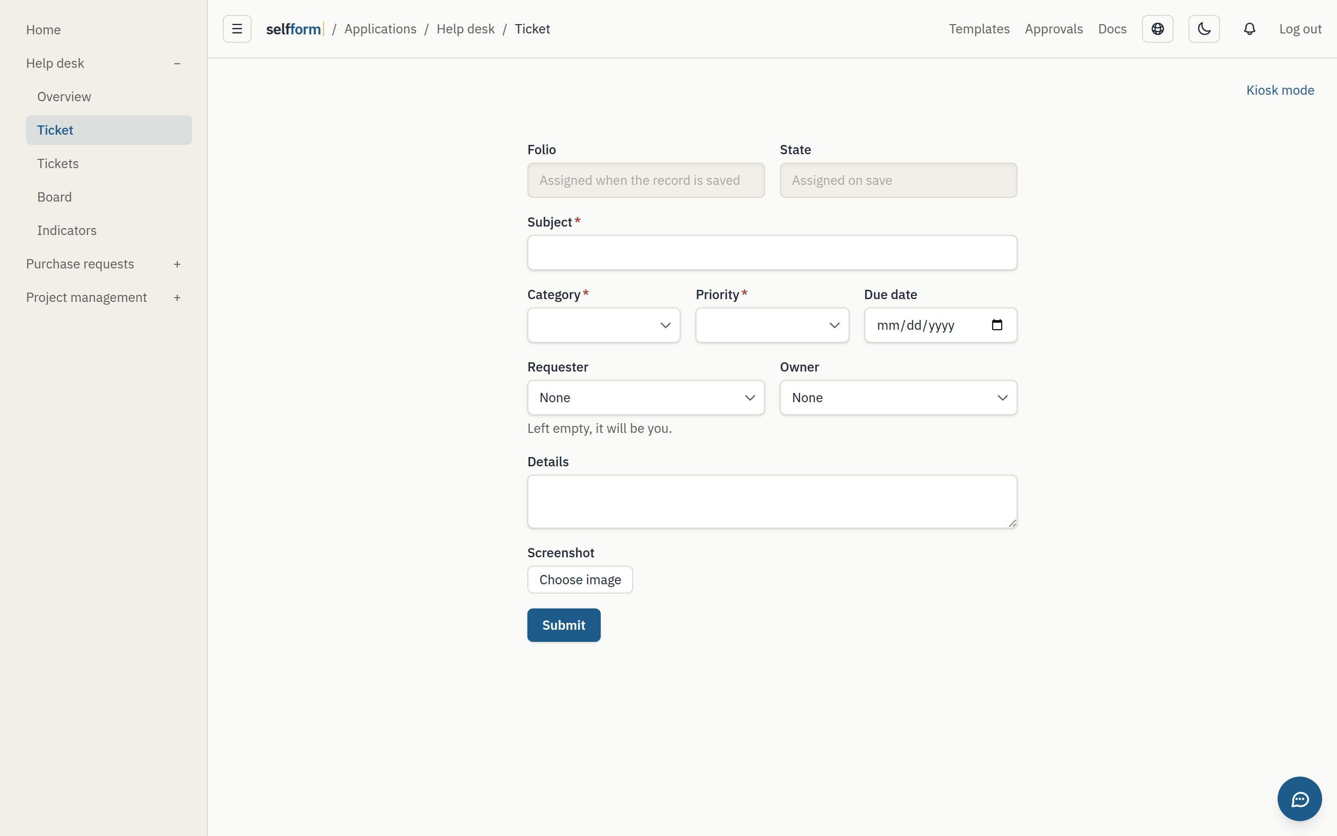This screenshot has width=1337, height=836.
Task: Open Overview in the sidebar
Action: 64,97
